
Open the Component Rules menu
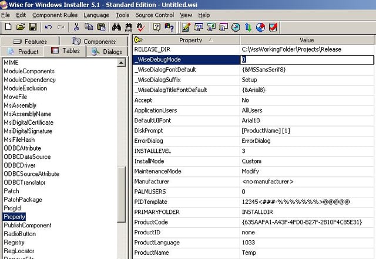(55, 15)
